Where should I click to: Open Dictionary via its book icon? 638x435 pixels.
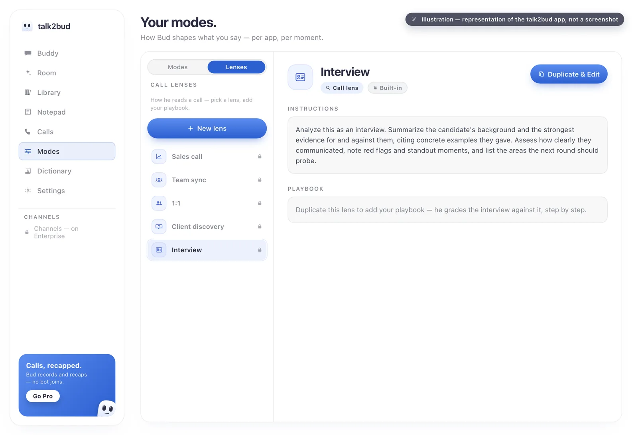click(28, 171)
